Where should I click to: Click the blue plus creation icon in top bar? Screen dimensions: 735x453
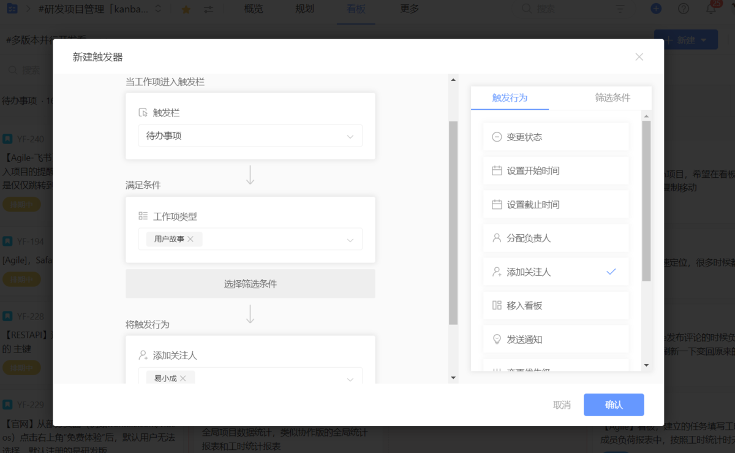click(656, 9)
